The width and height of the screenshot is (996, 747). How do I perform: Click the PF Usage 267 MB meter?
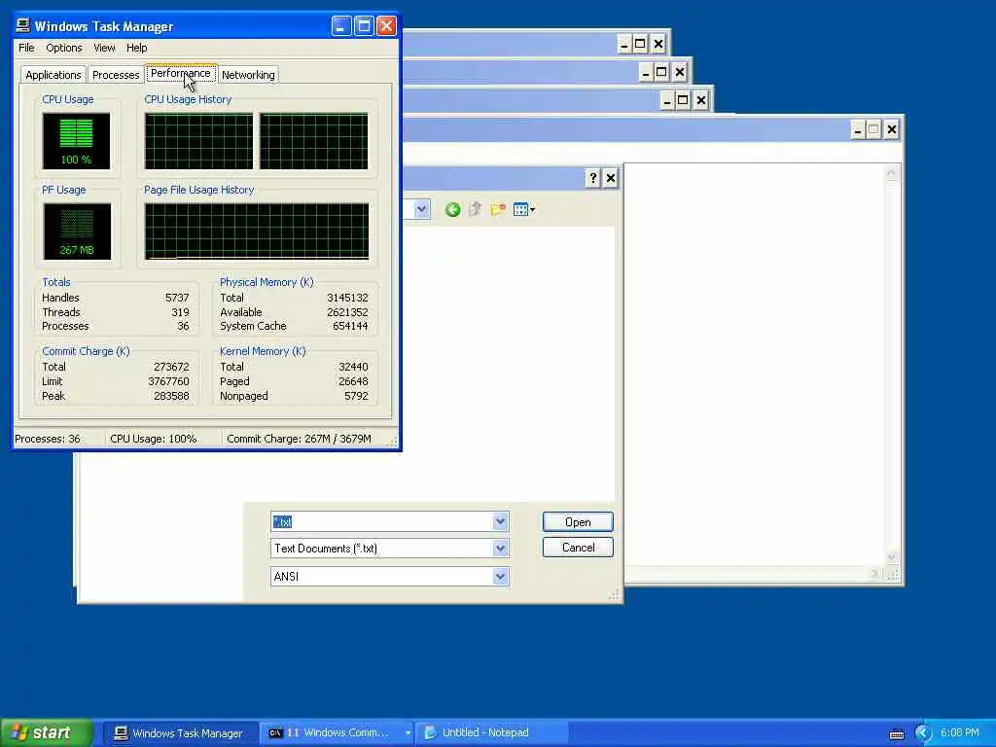coord(77,231)
